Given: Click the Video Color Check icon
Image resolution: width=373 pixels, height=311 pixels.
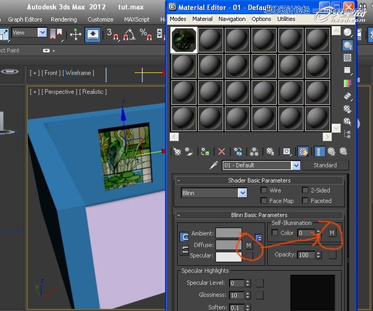Looking at the screenshot, I should coord(347,83).
